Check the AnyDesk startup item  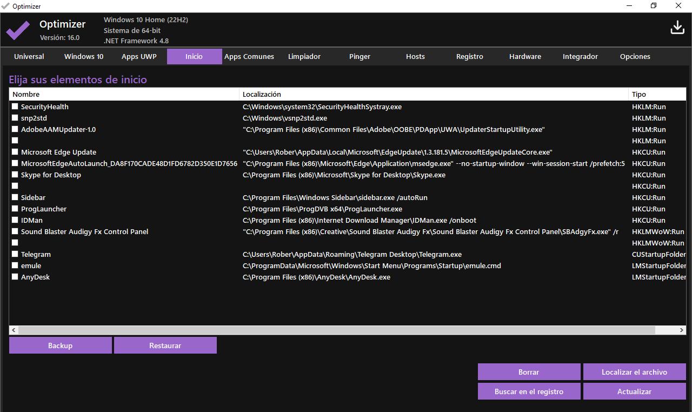(15, 277)
